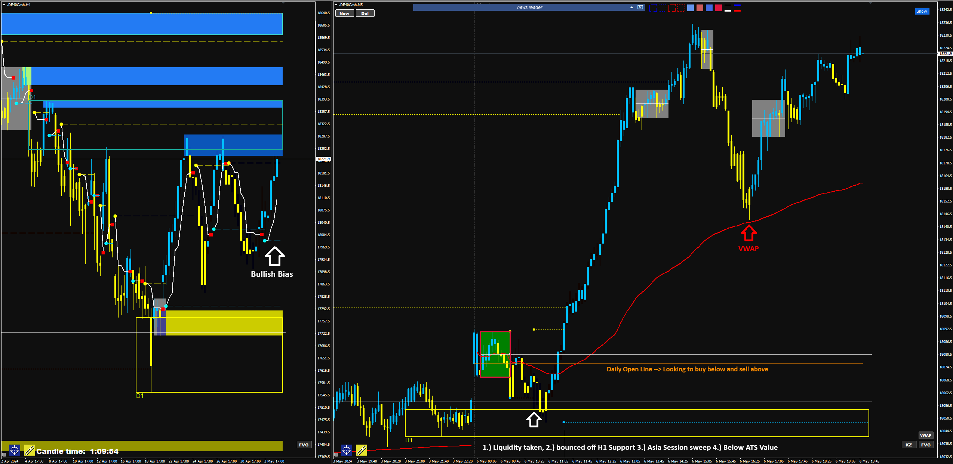Click the solid blue rectangle drawing tool
This screenshot has height=464, width=953.
click(653, 8)
